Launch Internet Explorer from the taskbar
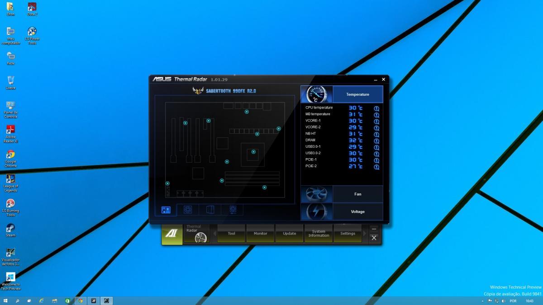This screenshot has width=543, height=305. 42,300
